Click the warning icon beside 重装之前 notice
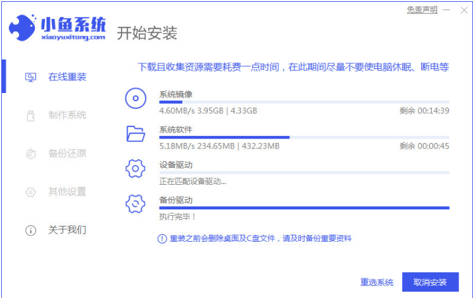The width and height of the screenshot is (473, 298). [x=162, y=239]
